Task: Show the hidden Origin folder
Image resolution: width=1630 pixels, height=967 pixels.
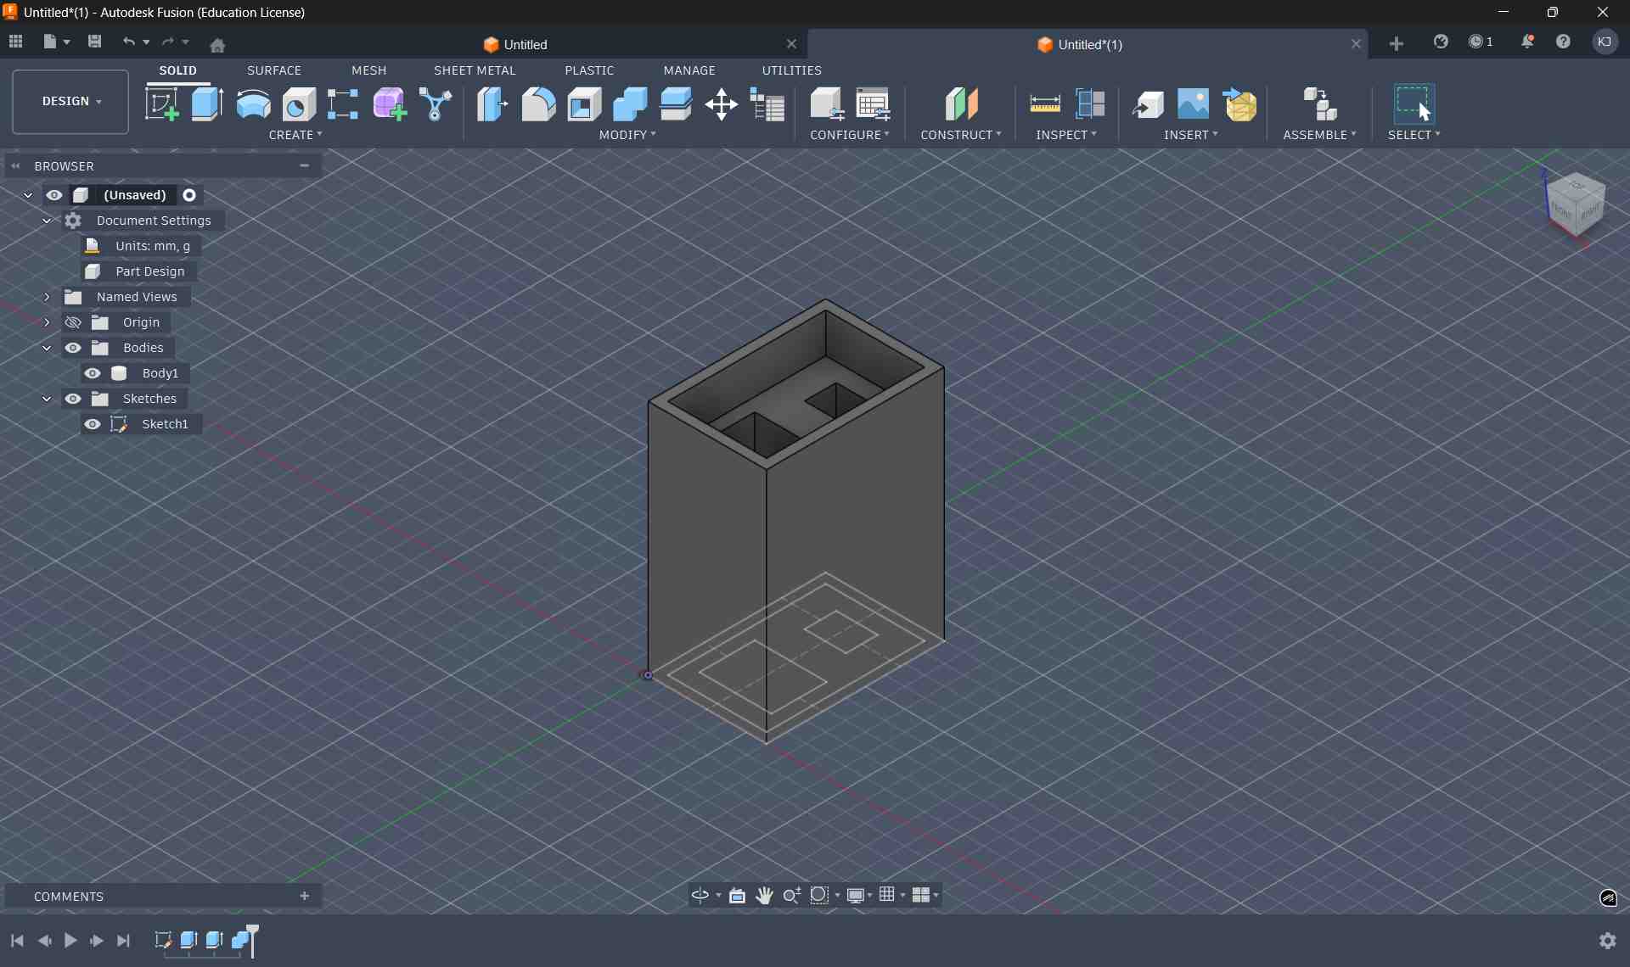Action: pos(73,322)
